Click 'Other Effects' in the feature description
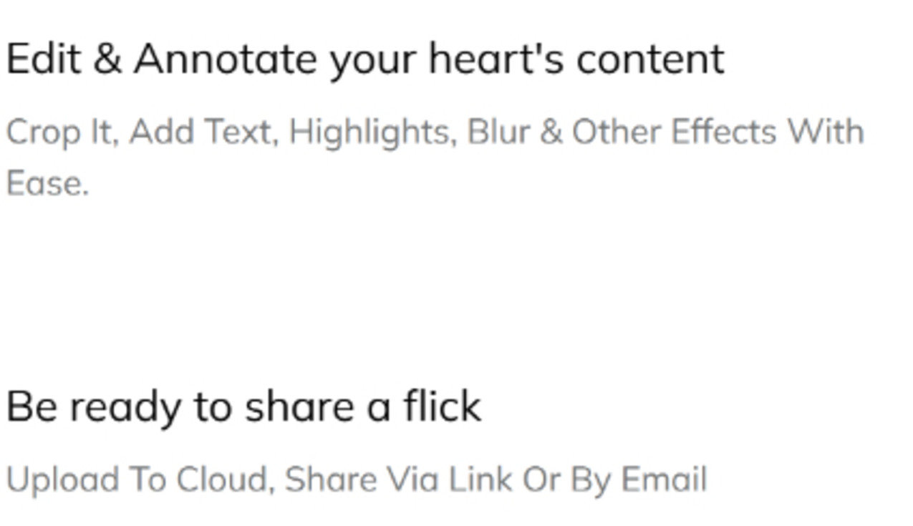The height and width of the screenshot is (526, 913). point(674,132)
